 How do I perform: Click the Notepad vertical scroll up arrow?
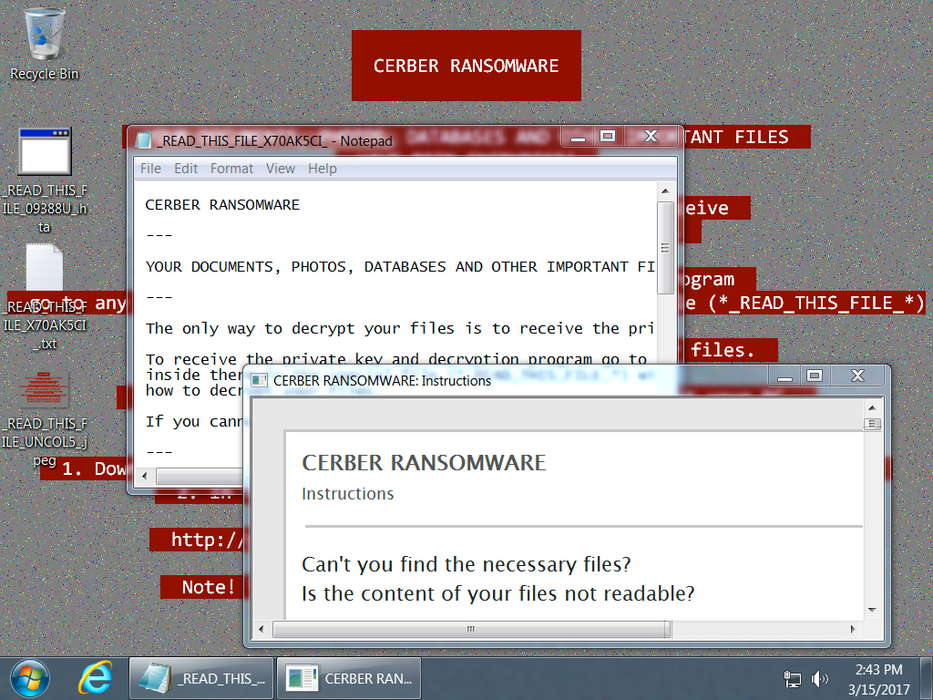tap(665, 191)
